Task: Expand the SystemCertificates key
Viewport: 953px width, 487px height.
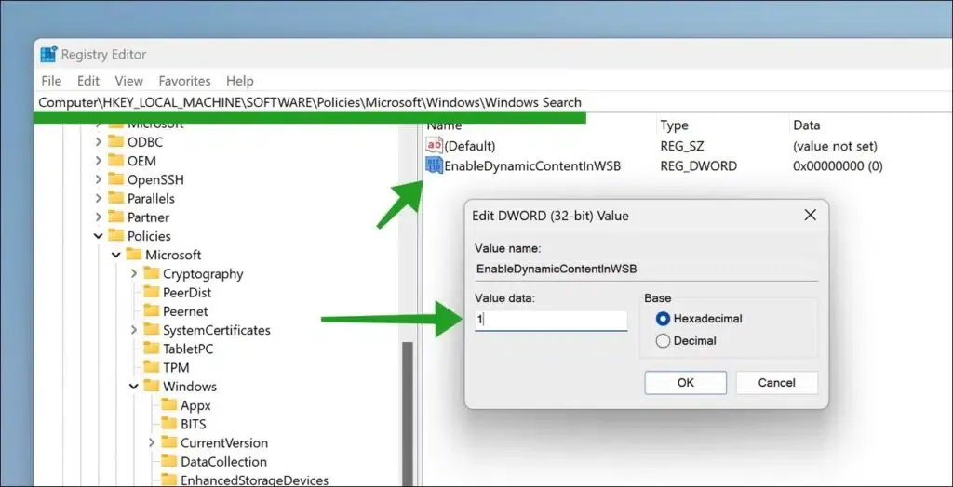Action: [134, 330]
